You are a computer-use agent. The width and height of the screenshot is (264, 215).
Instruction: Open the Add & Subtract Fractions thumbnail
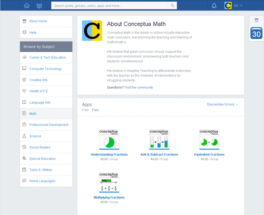[x=159, y=139]
